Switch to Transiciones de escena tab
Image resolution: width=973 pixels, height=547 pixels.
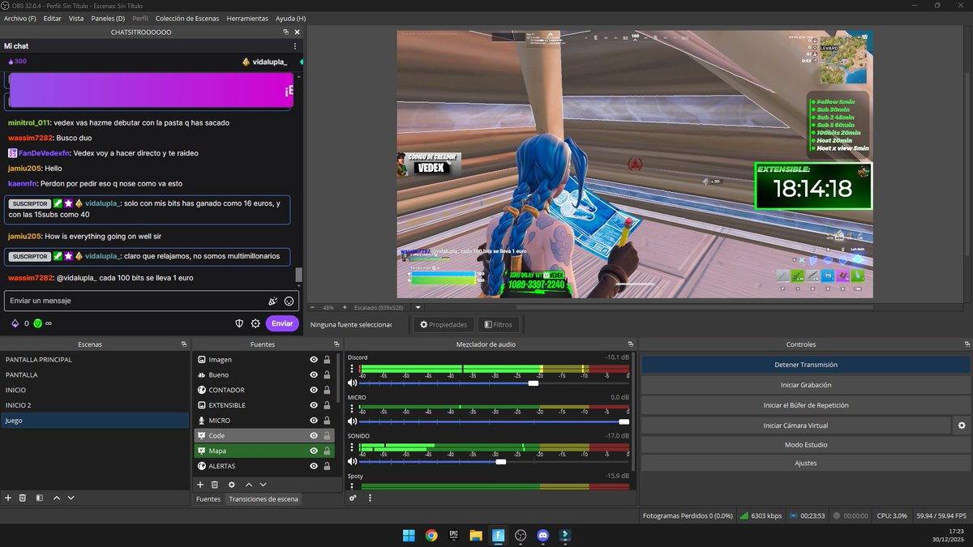click(263, 499)
